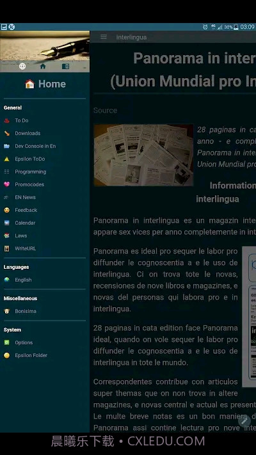Open the hamburger menu next to interlingua
This screenshot has width=256, height=455.
coord(104,37)
